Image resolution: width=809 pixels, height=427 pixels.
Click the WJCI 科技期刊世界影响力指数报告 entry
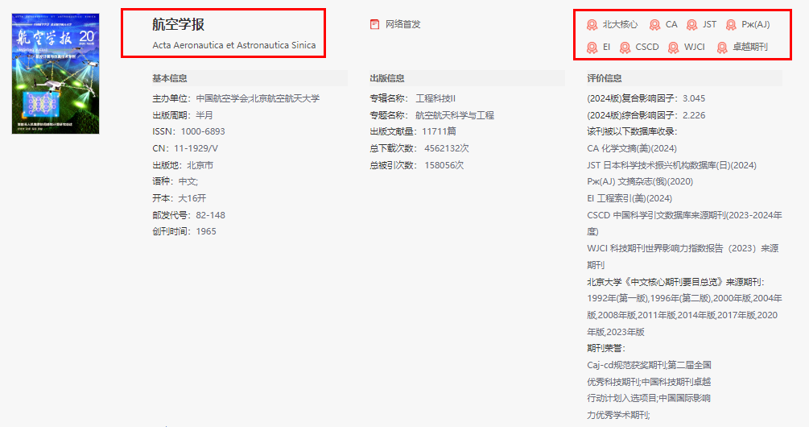click(683, 257)
